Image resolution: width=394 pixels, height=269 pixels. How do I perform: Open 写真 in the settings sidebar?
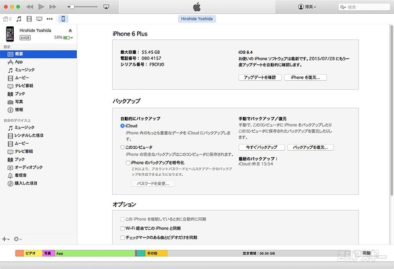[39, 102]
